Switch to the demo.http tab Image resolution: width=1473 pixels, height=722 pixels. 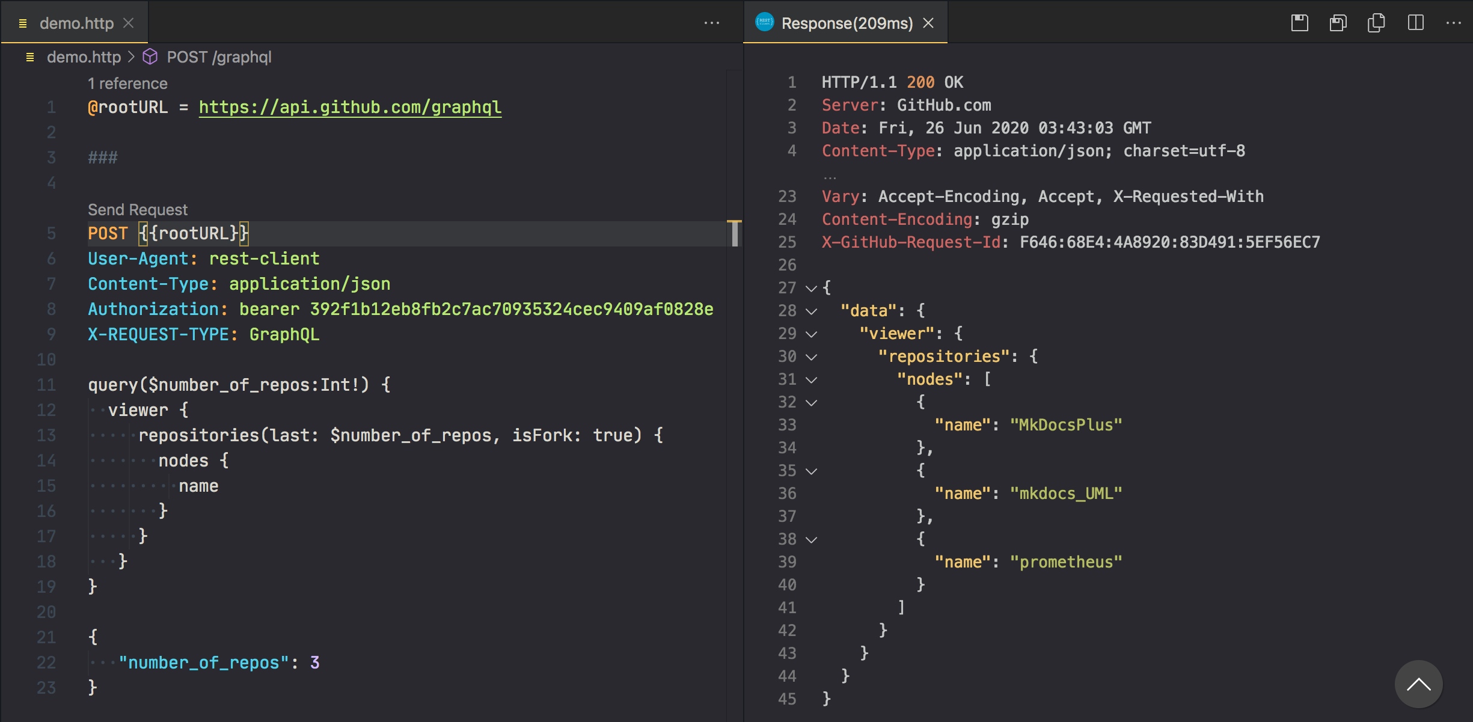click(76, 23)
